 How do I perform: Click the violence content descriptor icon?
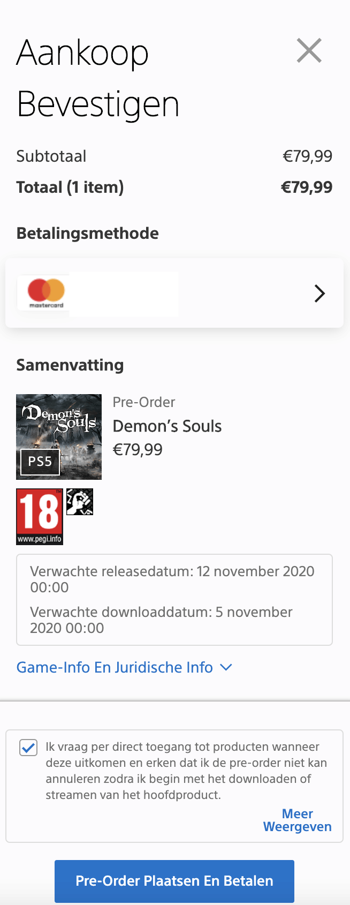tap(80, 502)
